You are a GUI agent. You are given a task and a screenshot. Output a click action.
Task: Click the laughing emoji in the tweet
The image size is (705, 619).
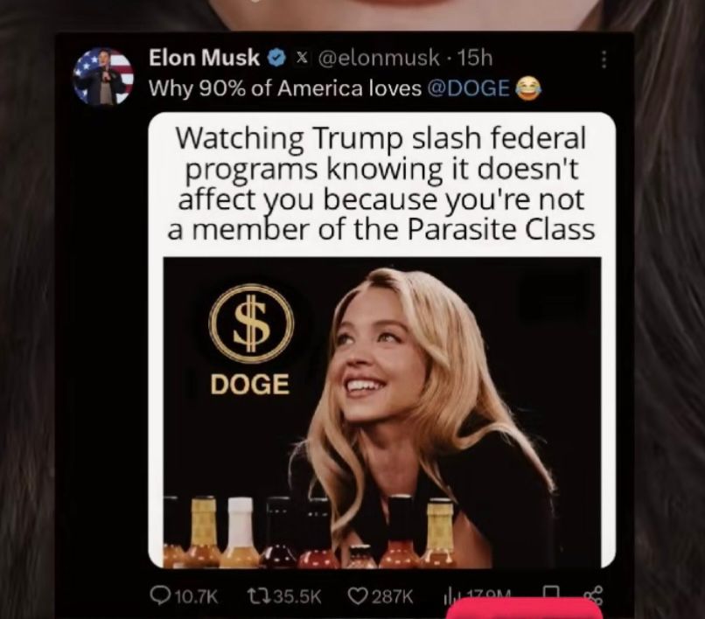pos(527,88)
